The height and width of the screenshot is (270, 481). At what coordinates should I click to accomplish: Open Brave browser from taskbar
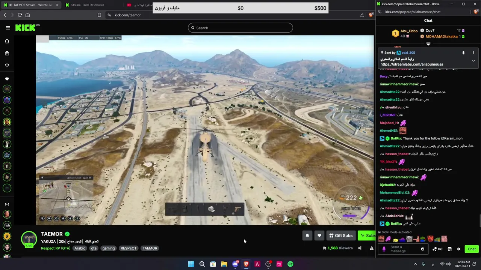[246, 264]
